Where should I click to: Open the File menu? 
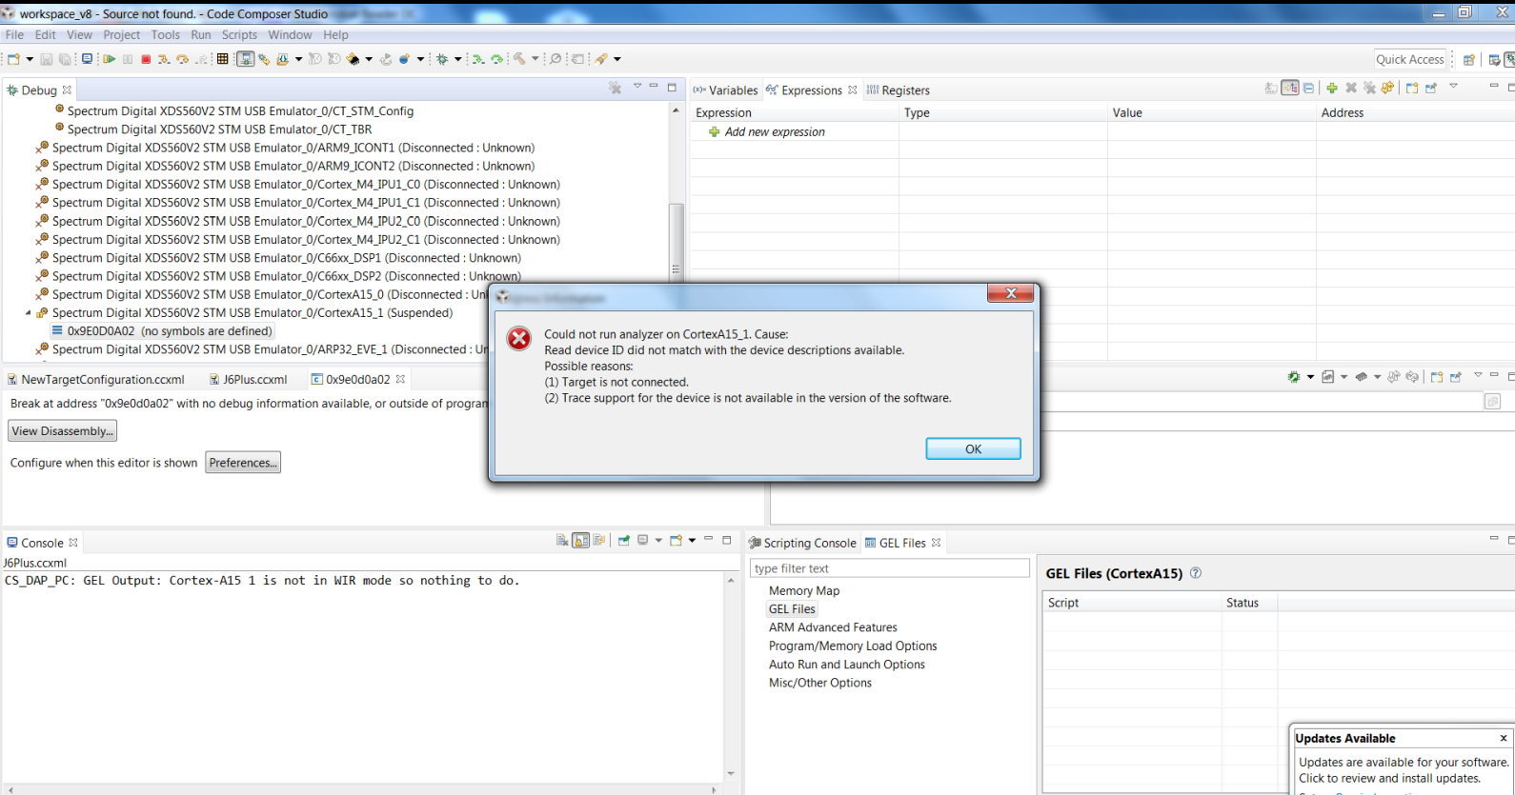point(15,34)
